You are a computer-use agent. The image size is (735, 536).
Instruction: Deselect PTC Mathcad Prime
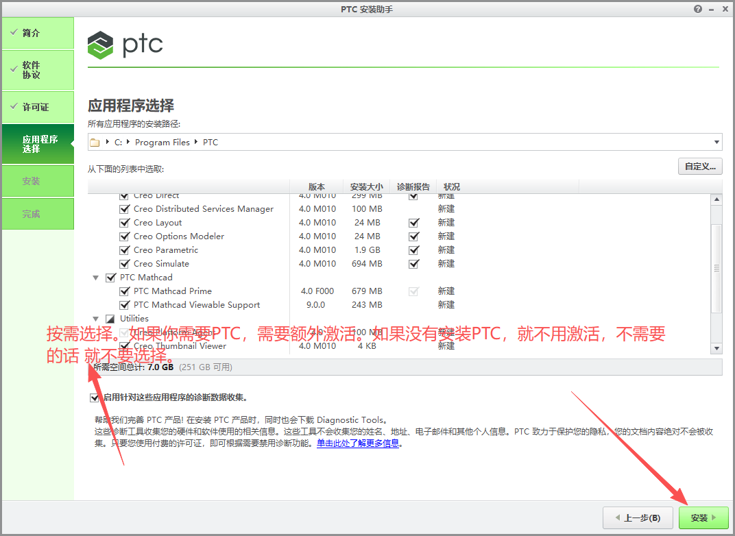click(125, 291)
